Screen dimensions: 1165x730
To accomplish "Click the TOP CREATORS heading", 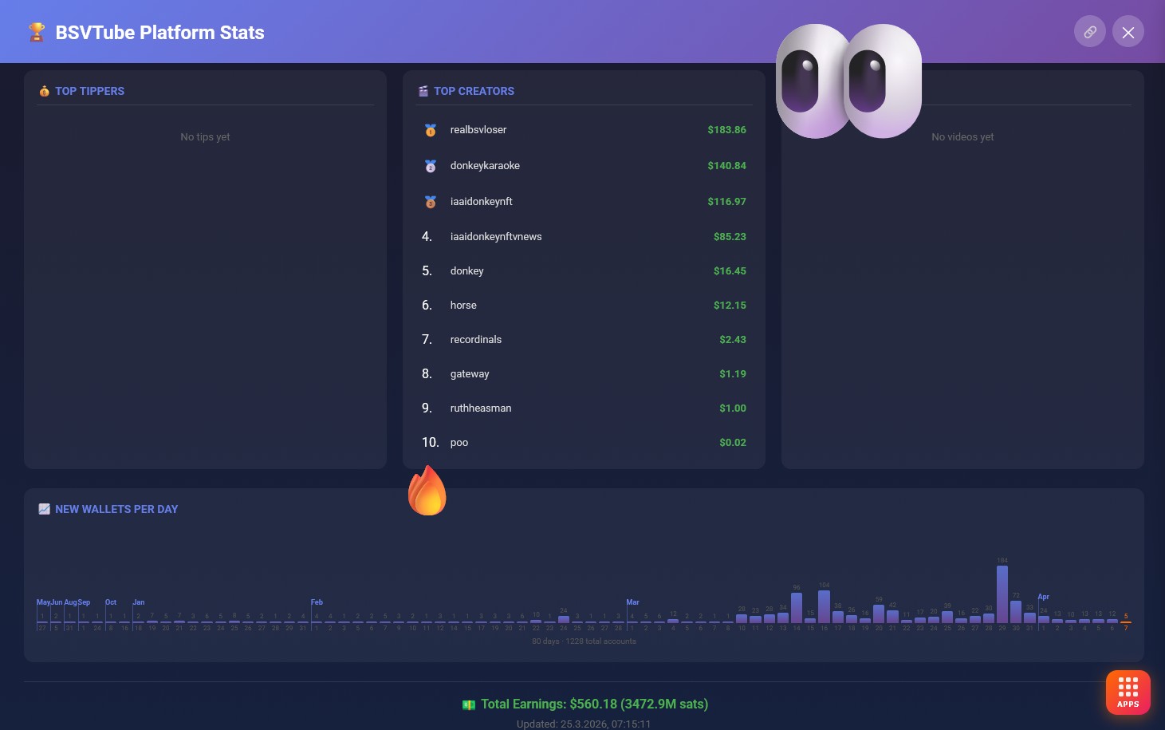I will [x=474, y=91].
